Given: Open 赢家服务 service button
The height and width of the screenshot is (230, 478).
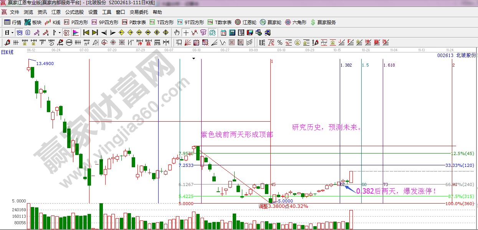Looking at the screenshot, I should point(323,22).
